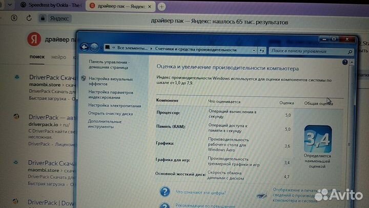Open the address bar history dropdown arrow

(x=254, y=50)
